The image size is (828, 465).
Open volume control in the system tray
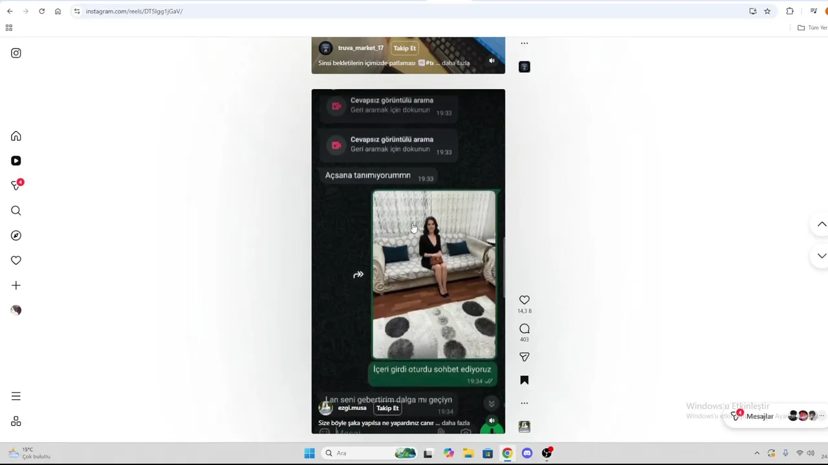pyautogui.click(x=811, y=453)
